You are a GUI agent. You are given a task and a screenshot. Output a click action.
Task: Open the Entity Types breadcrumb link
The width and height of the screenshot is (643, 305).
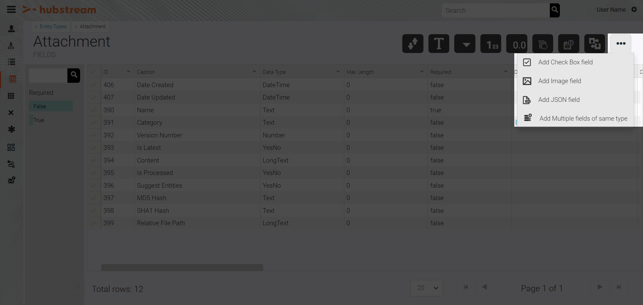tap(53, 26)
